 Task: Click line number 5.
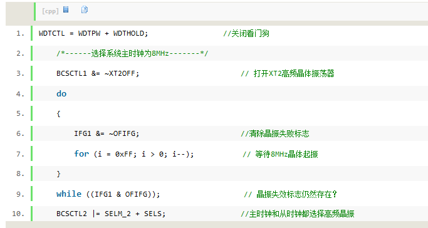pos(20,113)
